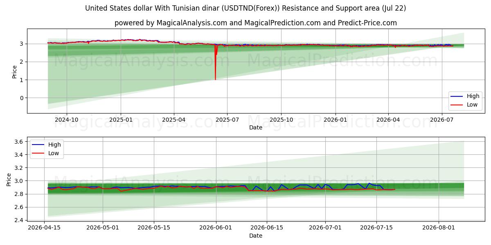Image resolution: width=491 pixels, height=245 pixels.
Task: Click the '2026-06-01' bottom axis label
Action: click(x=216, y=228)
